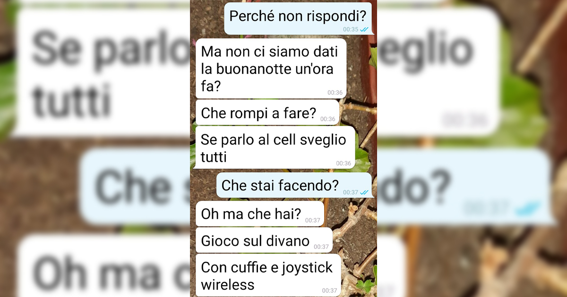Tap the 'Che stai facendo?' sent message
This screenshot has width=567, height=297.
click(x=294, y=185)
